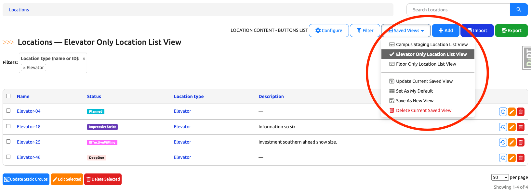Check the Elevator-04 row checkbox
Viewport: 531px width, 191px height.
pyautogui.click(x=8, y=111)
